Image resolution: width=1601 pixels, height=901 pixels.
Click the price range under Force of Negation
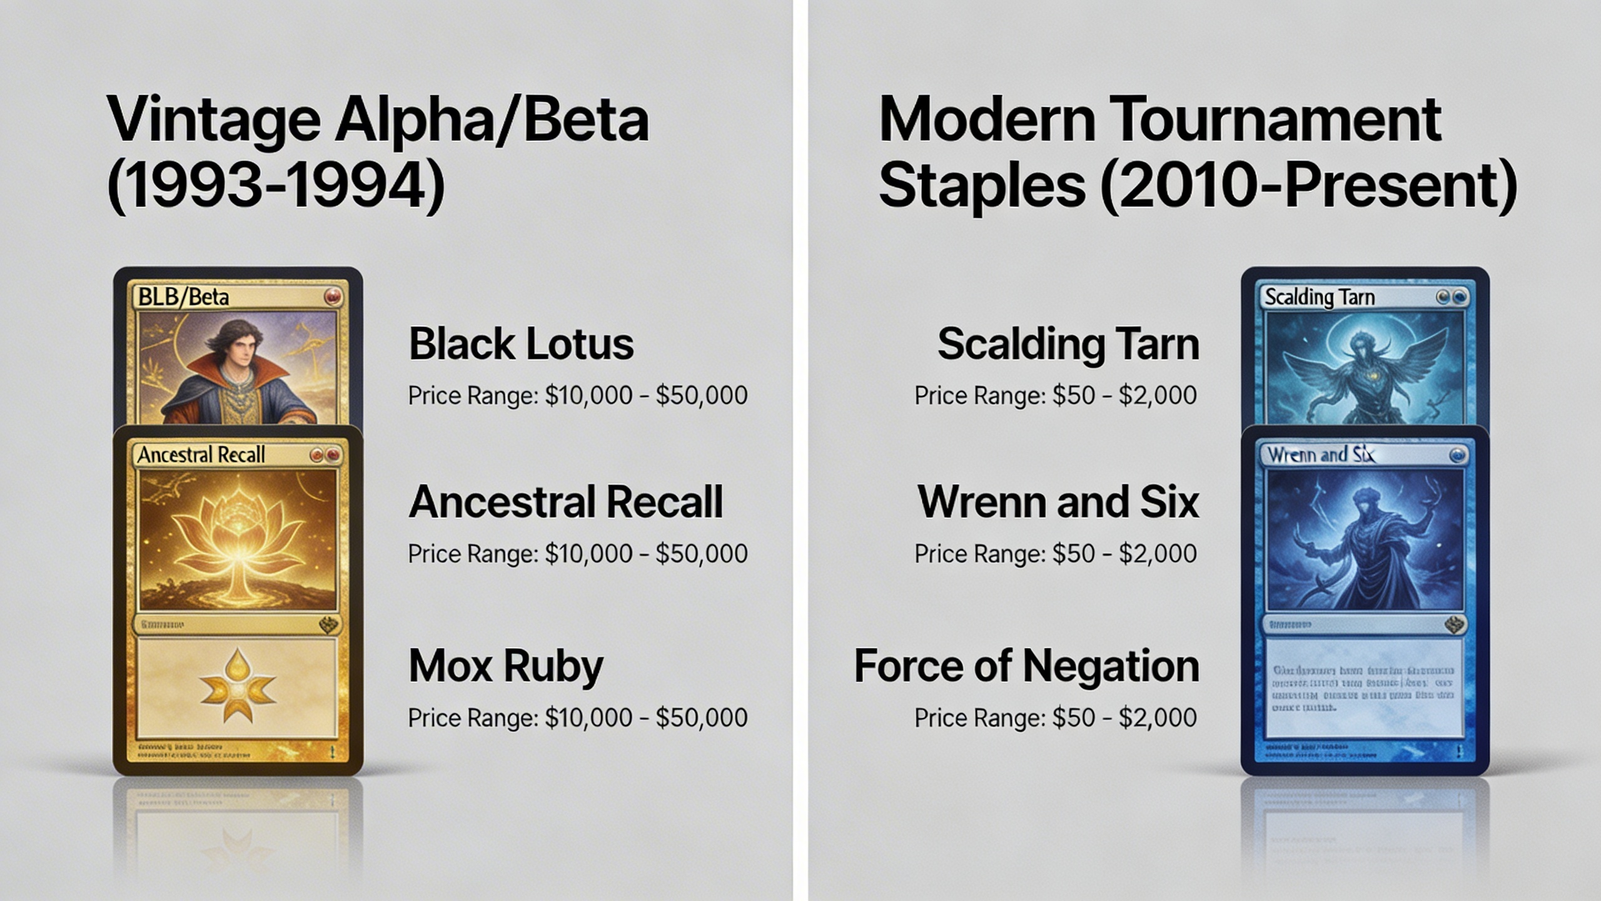click(x=1056, y=718)
